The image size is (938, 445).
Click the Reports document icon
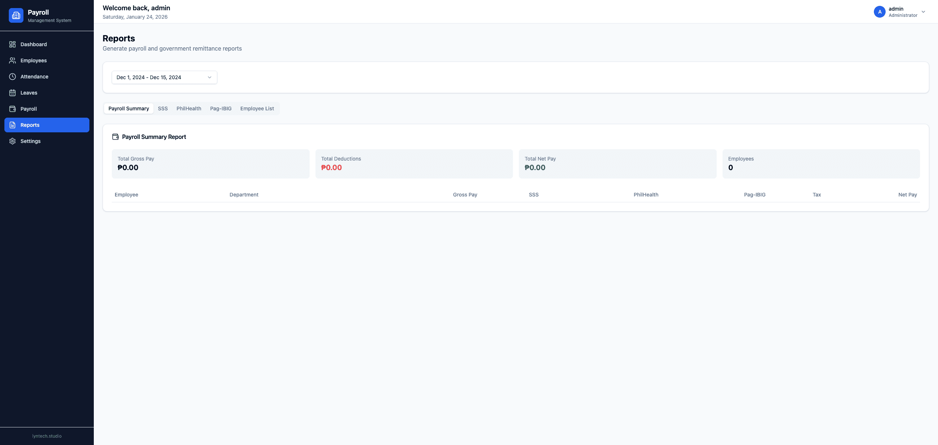pos(12,125)
